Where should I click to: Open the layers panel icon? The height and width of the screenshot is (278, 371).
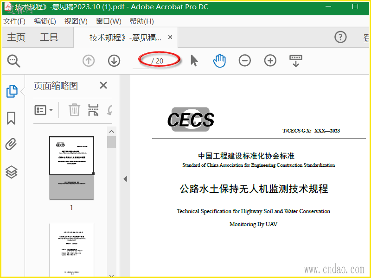(11, 172)
